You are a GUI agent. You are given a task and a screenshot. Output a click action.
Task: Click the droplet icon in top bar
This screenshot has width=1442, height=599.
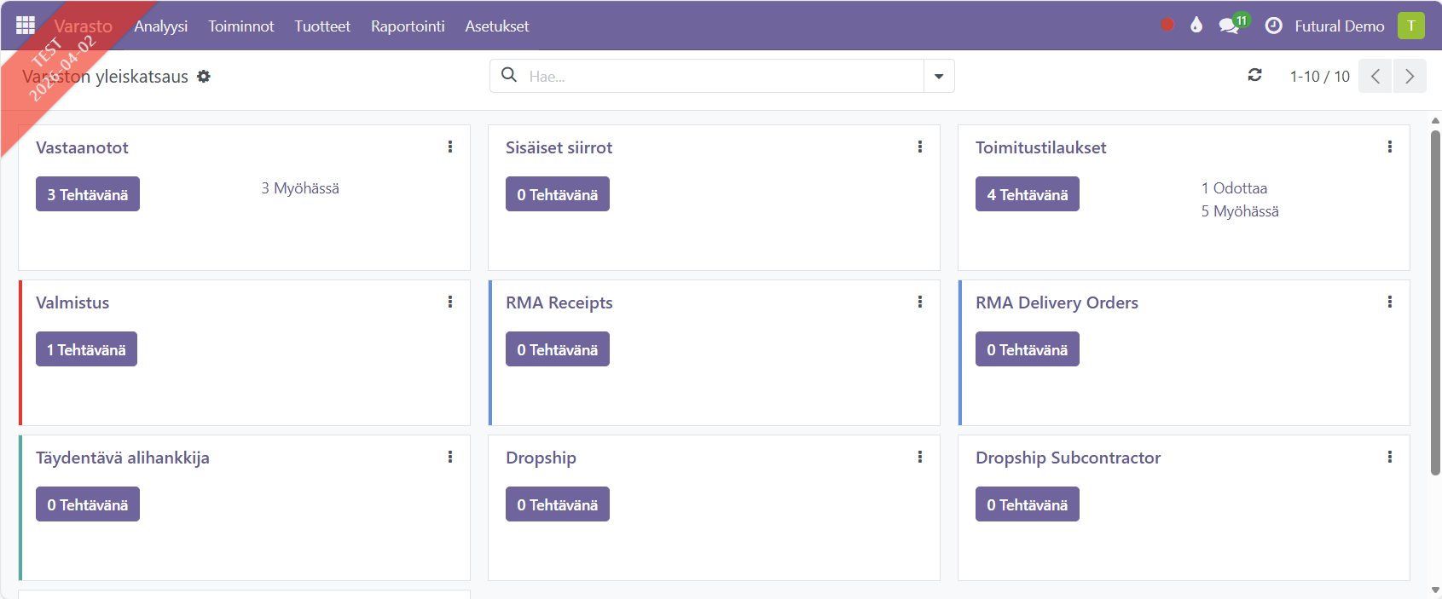coord(1196,26)
